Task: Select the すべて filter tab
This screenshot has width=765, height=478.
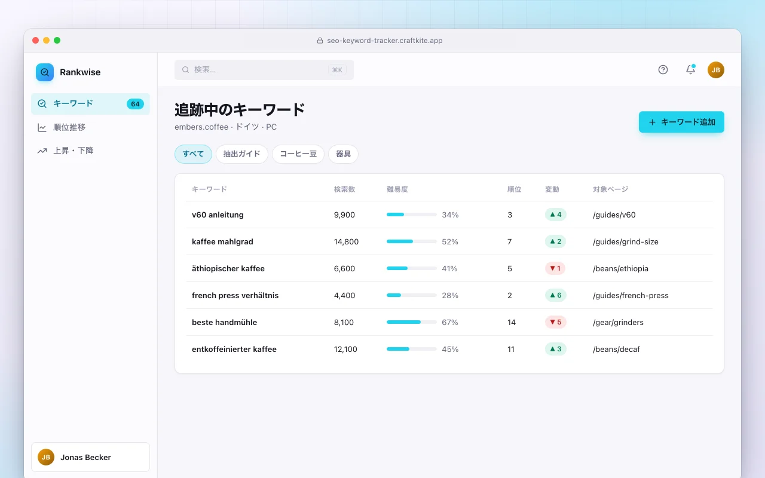Action: [193, 154]
